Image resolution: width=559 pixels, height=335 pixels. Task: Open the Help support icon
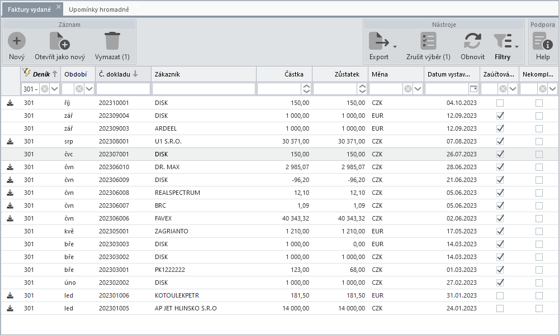pyautogui.click(x=543, y=41)
